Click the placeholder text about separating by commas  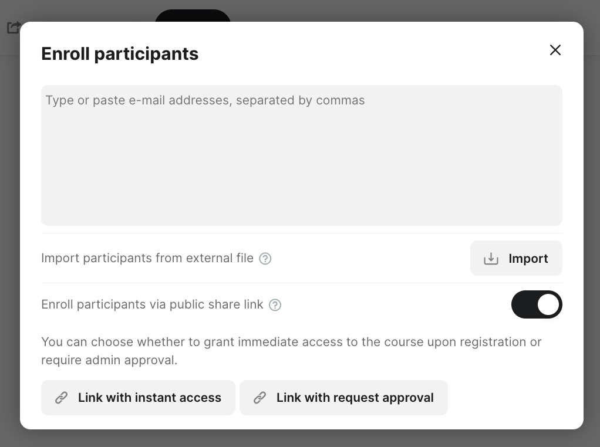click(205, 100)
